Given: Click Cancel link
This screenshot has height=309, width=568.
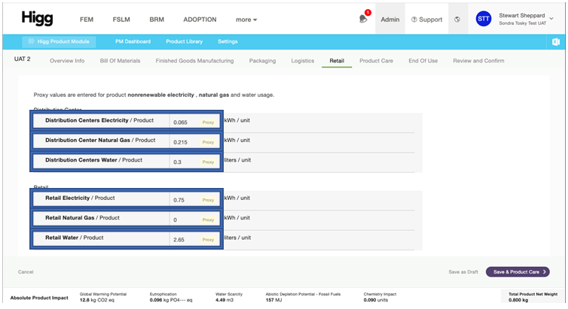Looking at the screenshot, I should (26, 271).
